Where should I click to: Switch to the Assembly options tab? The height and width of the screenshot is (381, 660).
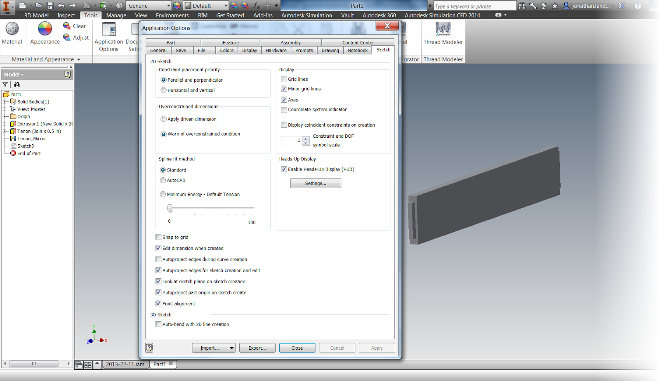(291, 42)
